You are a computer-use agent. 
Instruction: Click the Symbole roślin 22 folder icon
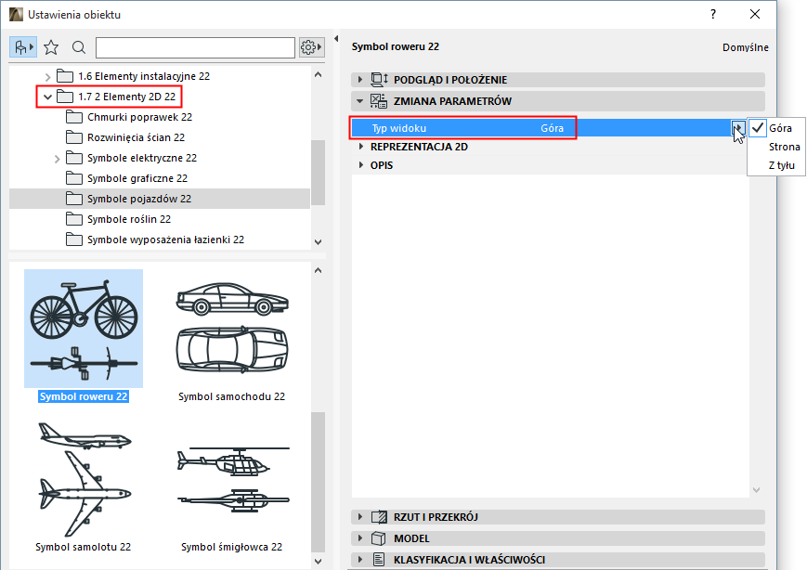(x=74, y=219)
